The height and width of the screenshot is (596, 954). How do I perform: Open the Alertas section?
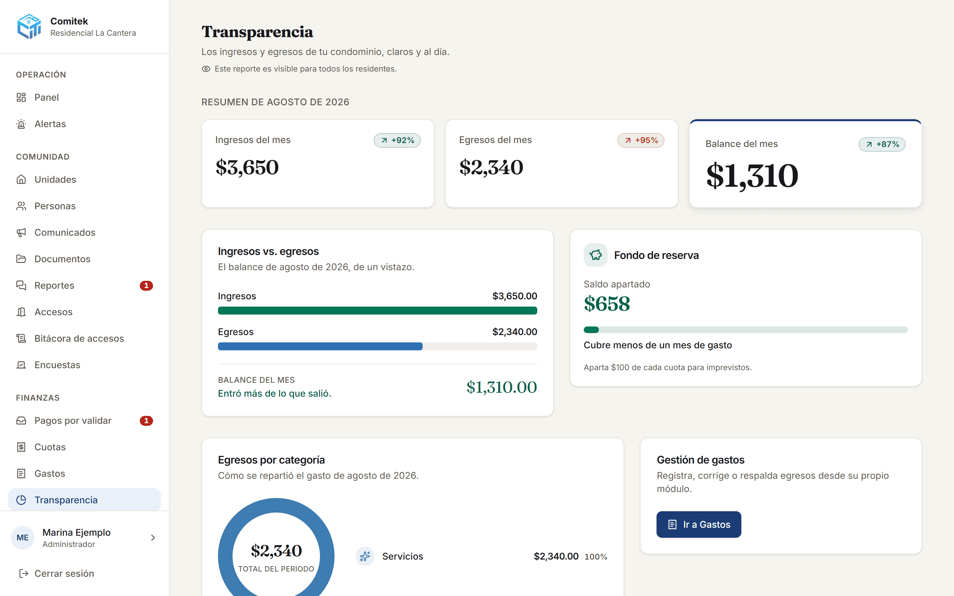(84, 124)
